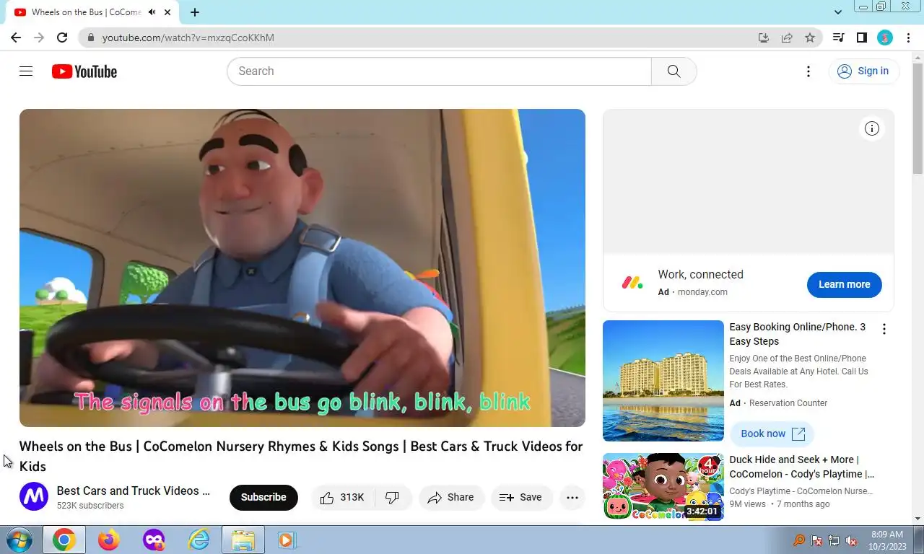Dislike the Wheels on the Bus video
The width and height of the screenshot is (924, 554).
393,497
